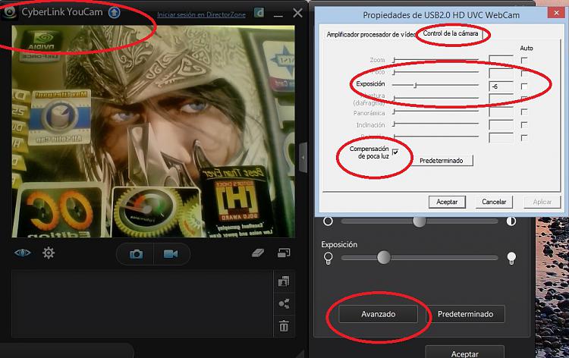Close the webcam properties dialog
569x358 pixels.
point(556,13)
